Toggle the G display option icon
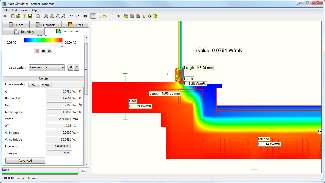The image size is (325, 183). pos(150,16)
